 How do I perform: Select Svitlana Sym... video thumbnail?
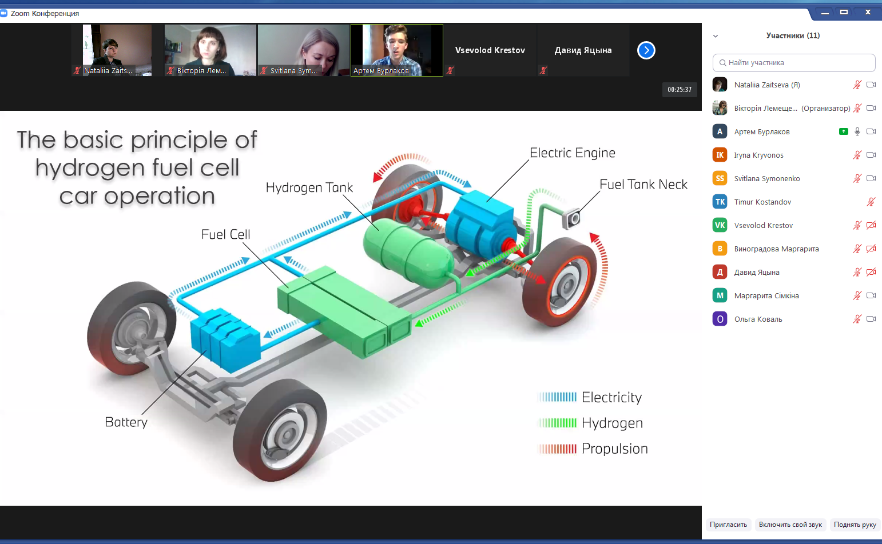tap(304, 50)
